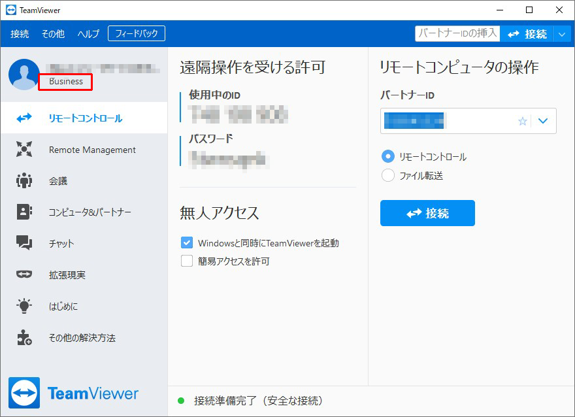Click the chat bubbles icon
The height and width of the screenshot is (417, 575).
coord(24,242)
